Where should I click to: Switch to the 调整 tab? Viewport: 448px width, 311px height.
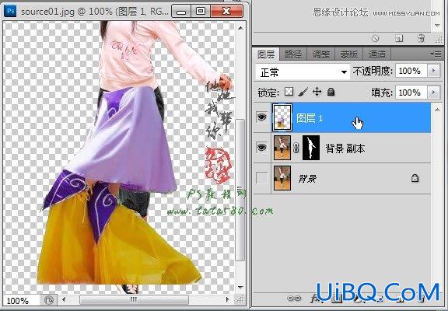coord(320,54)
